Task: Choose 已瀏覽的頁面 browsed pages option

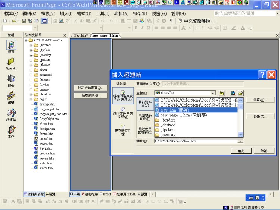Action: 145,117
